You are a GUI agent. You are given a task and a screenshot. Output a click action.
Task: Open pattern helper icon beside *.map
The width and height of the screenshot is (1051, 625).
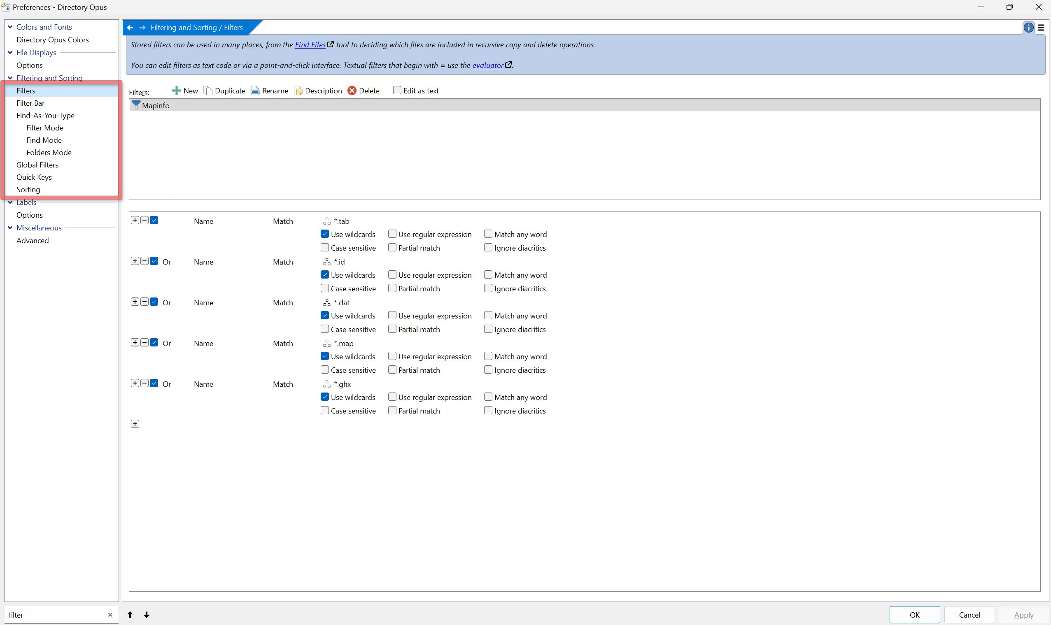click(327, 344)
